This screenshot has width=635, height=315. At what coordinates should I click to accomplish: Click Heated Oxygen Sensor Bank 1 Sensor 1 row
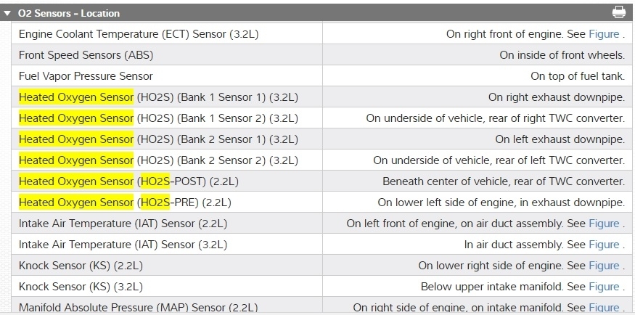click(x=158, y=97)
